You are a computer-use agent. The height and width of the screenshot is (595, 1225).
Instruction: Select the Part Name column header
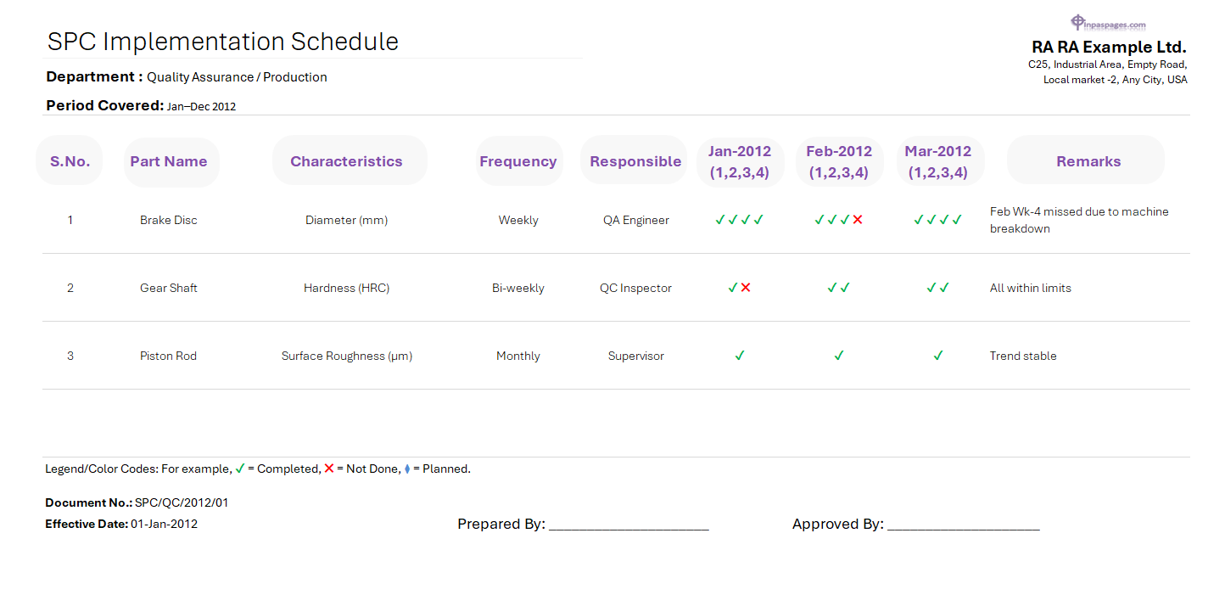[169, 161]
